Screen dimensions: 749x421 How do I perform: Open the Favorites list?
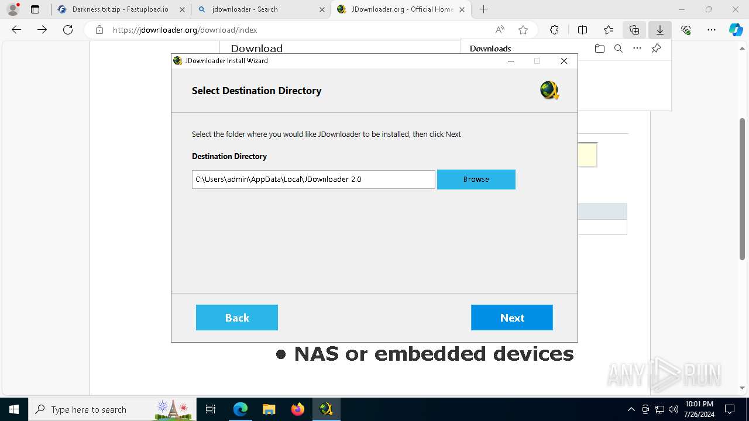pos(609,30)
